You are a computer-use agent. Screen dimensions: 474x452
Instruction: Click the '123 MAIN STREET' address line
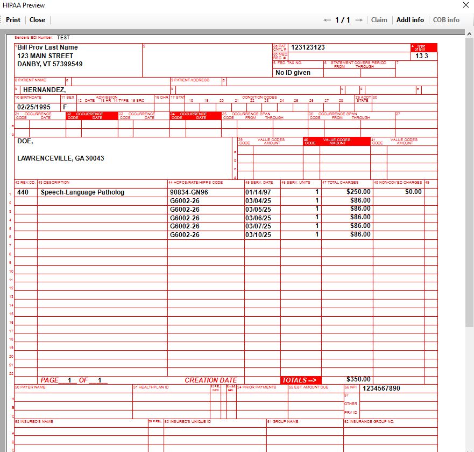pyautogui.click(x=45, y=56)
